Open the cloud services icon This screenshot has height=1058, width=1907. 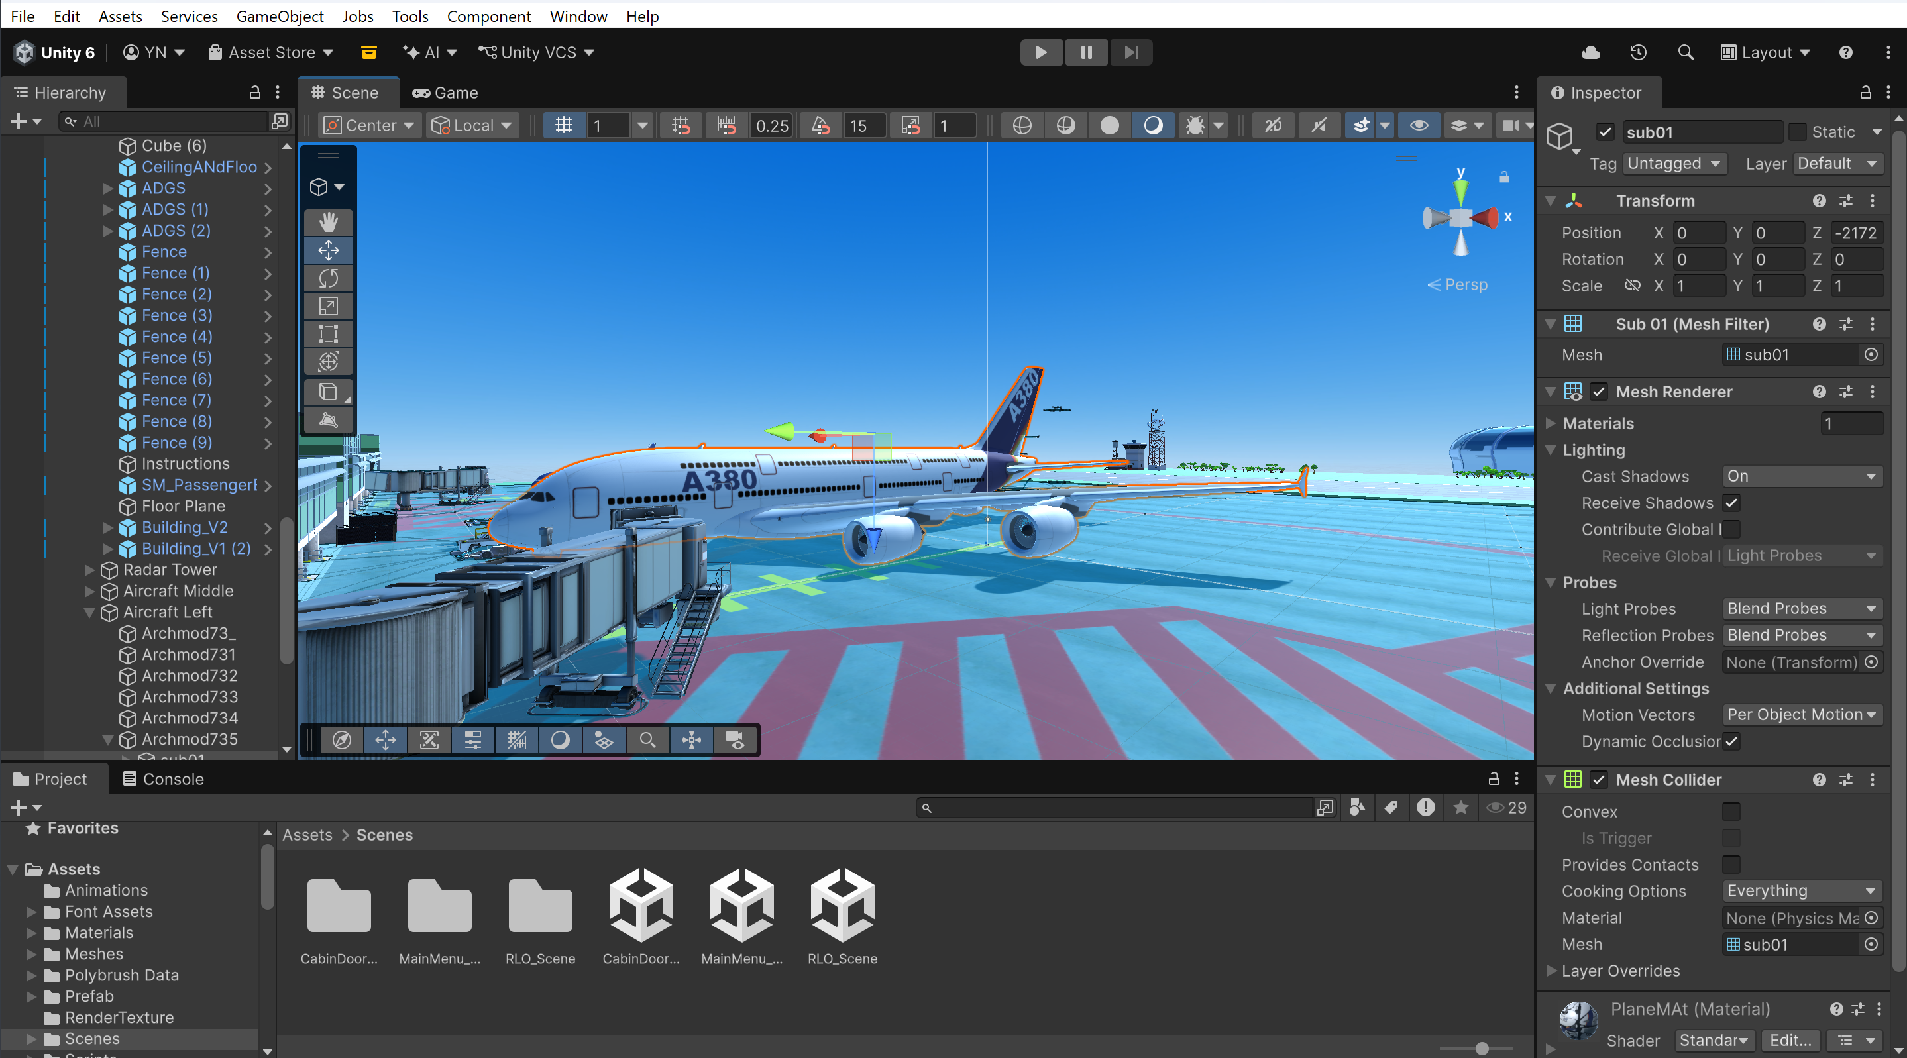point(1590,52)
